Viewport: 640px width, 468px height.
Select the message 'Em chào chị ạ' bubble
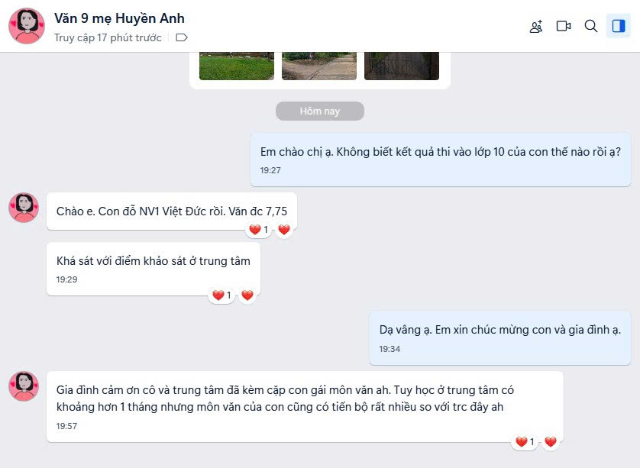441,160
